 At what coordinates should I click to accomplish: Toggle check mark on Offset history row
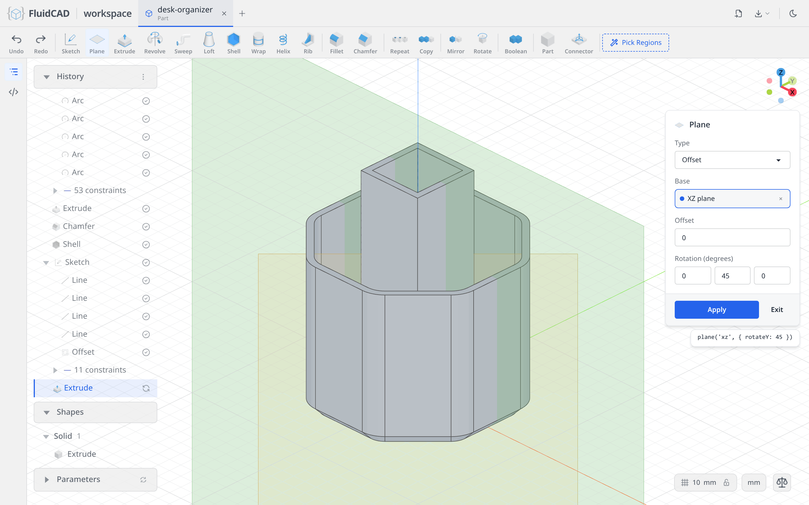point(146,352)
